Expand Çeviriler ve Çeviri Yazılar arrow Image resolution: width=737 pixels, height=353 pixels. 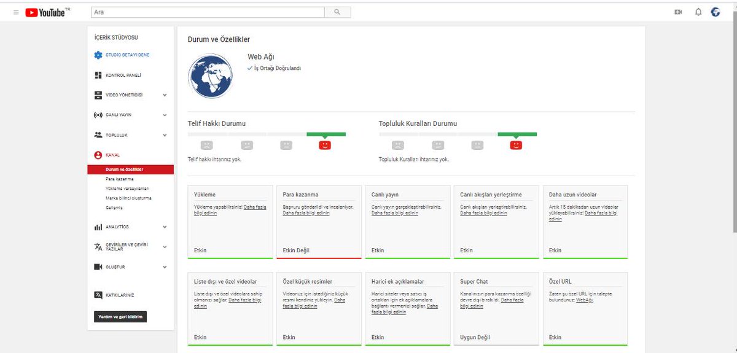[165, 247]
